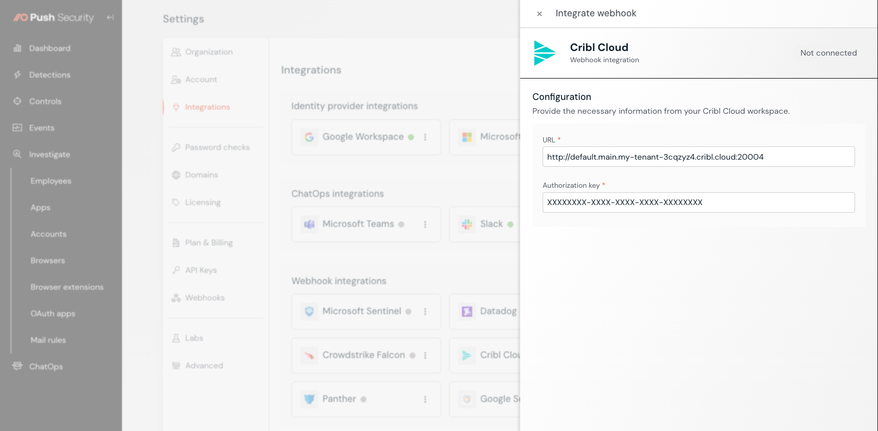
Task: Open Google Workspace options menu
Action: [x=425, y=137]
